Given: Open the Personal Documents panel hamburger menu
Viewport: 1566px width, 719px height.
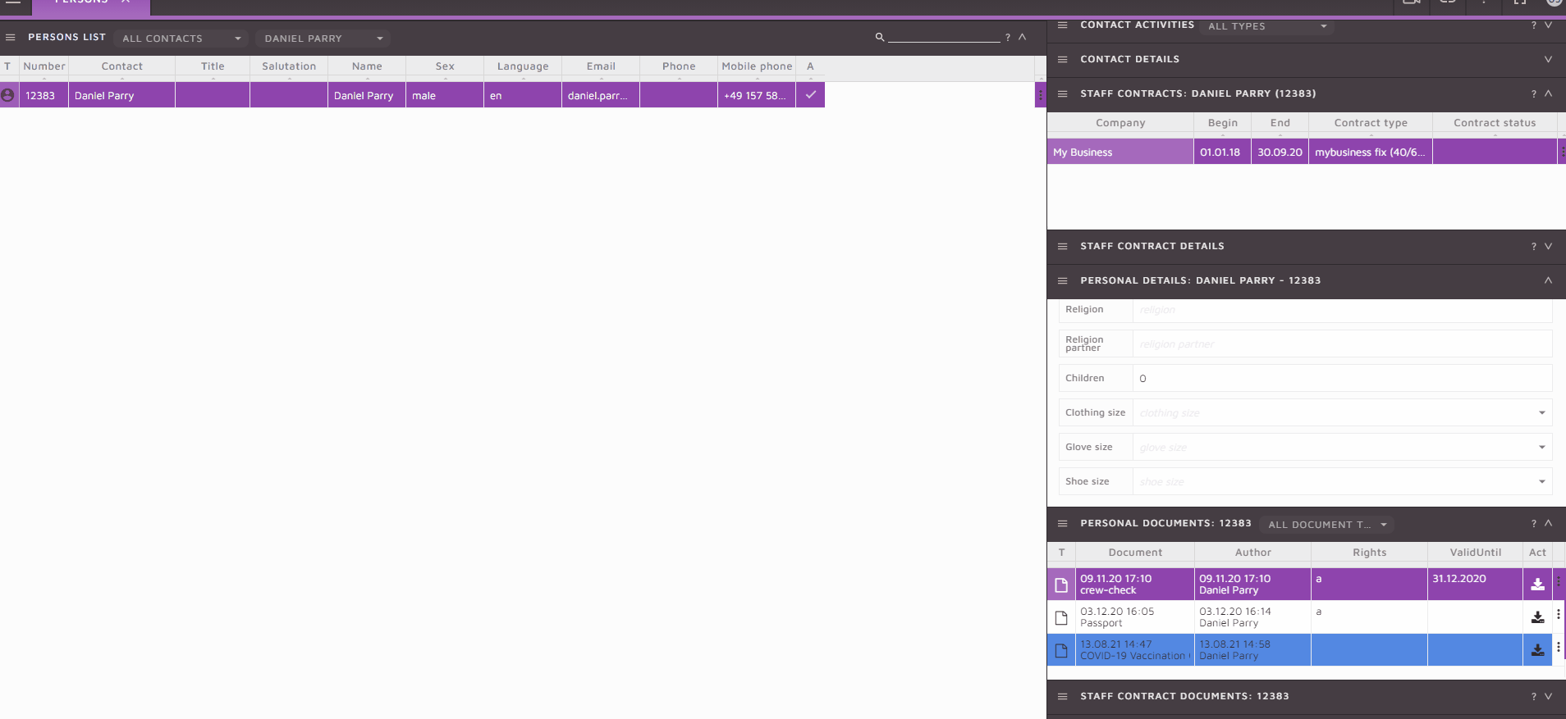Looking at the screenshot, I should pos(1063,524).
